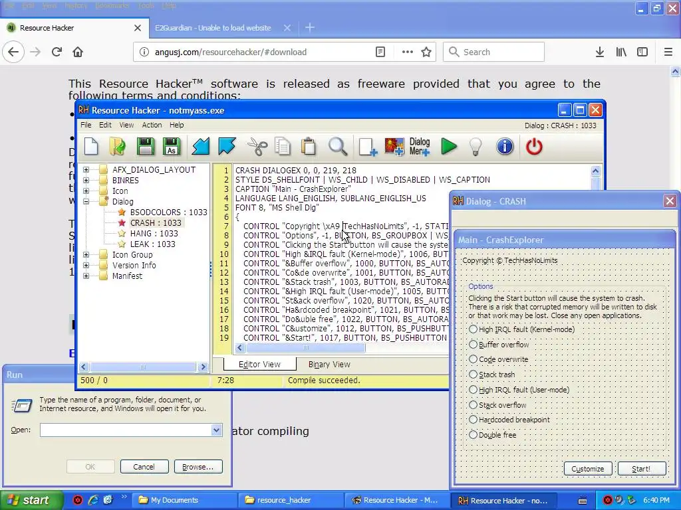
Task: Expand the Icon Group tree node
Action: [x=86, y=254]
